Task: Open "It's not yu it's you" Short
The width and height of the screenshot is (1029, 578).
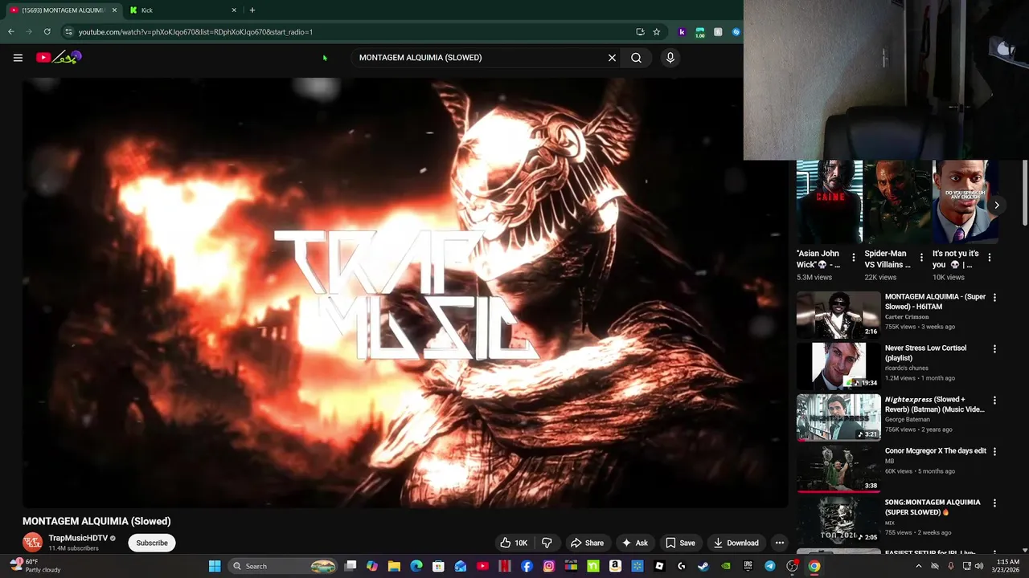Action: point(965,201)
